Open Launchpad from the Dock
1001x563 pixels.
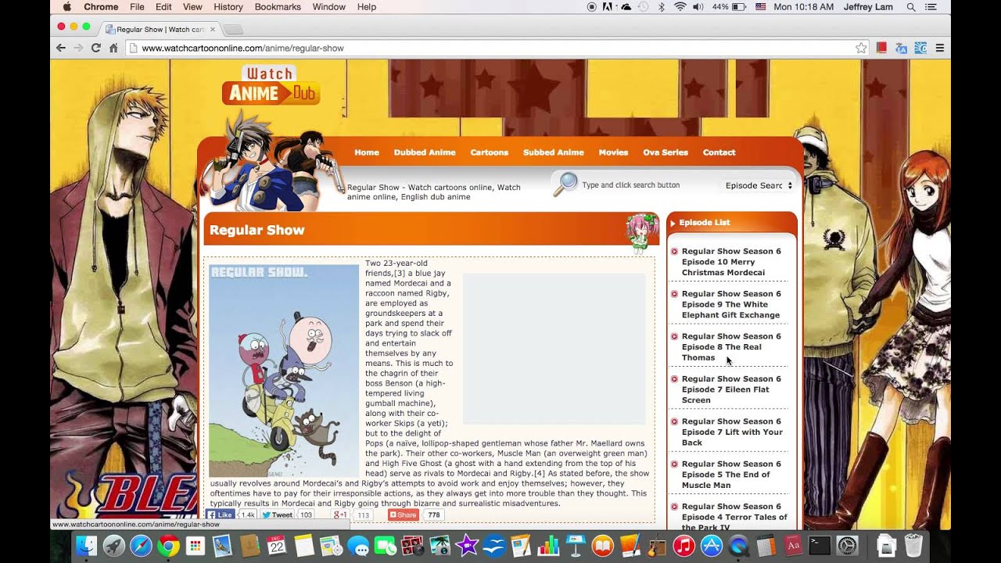pos(113,546)
